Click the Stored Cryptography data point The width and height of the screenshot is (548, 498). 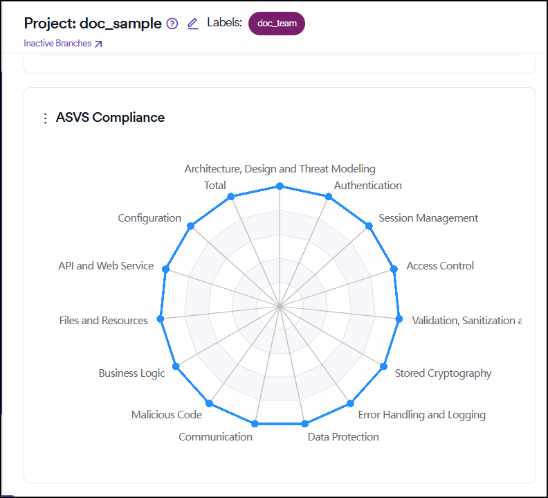384,366
